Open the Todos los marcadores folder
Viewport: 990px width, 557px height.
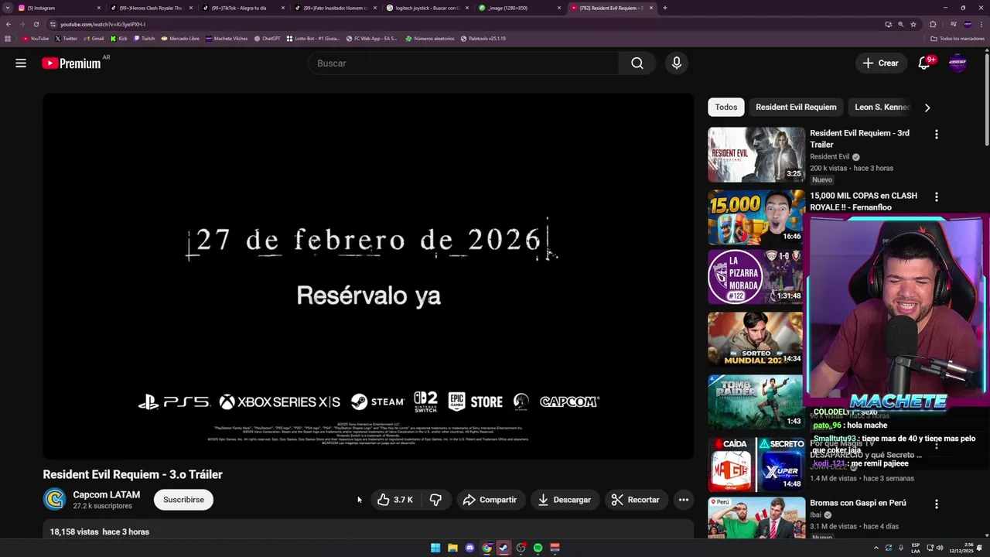pyautogui.click(x=958, y=38)
